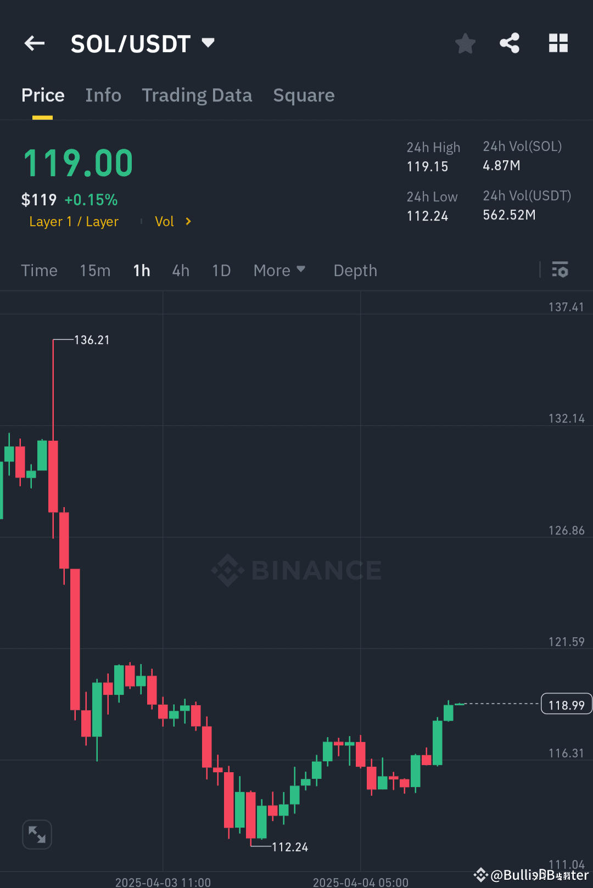Open the SOL/USDT pair selector dropdown
Viewport: 593px width, 888px height.
coord(143,43)
